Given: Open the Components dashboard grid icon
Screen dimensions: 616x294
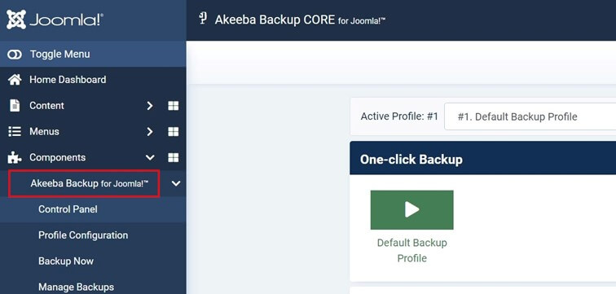Looking at the screenshot, I should point(174,157).
